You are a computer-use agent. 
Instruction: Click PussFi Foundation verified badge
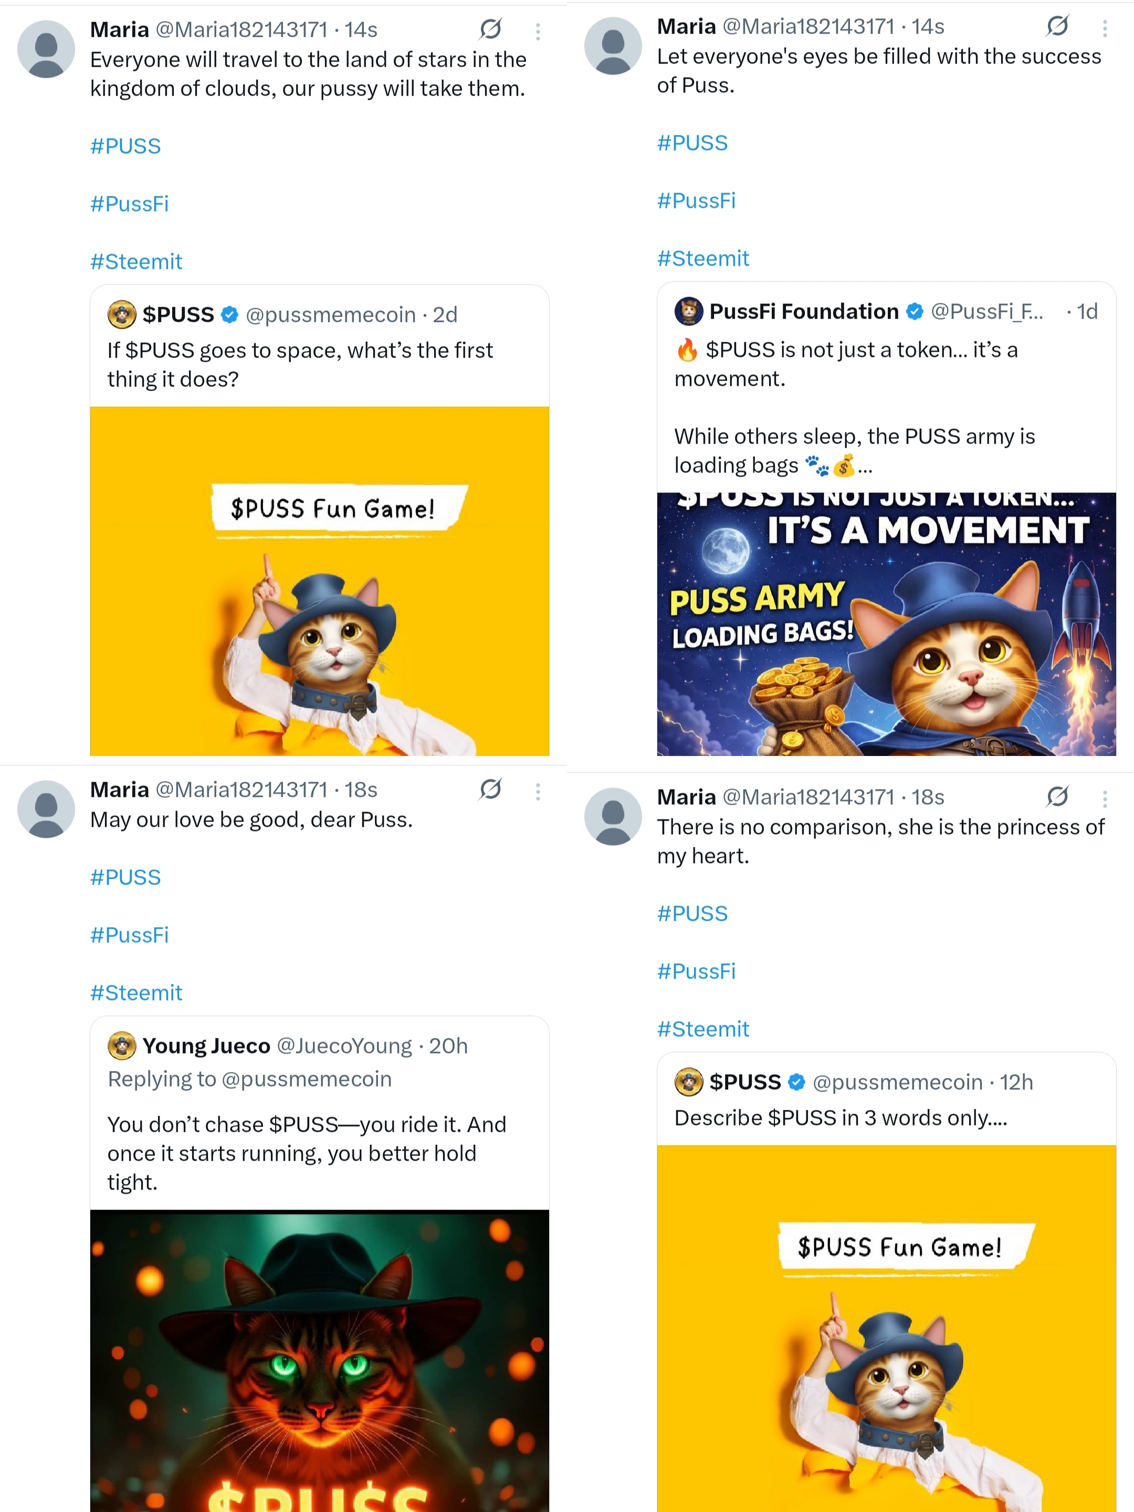click(915, 312)
